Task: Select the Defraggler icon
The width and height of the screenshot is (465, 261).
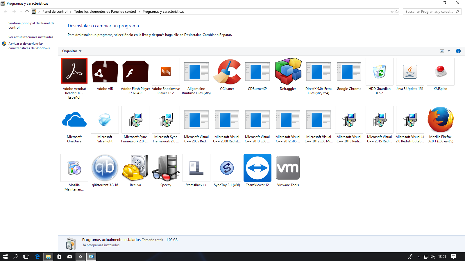Action: [x=288, y=71]
